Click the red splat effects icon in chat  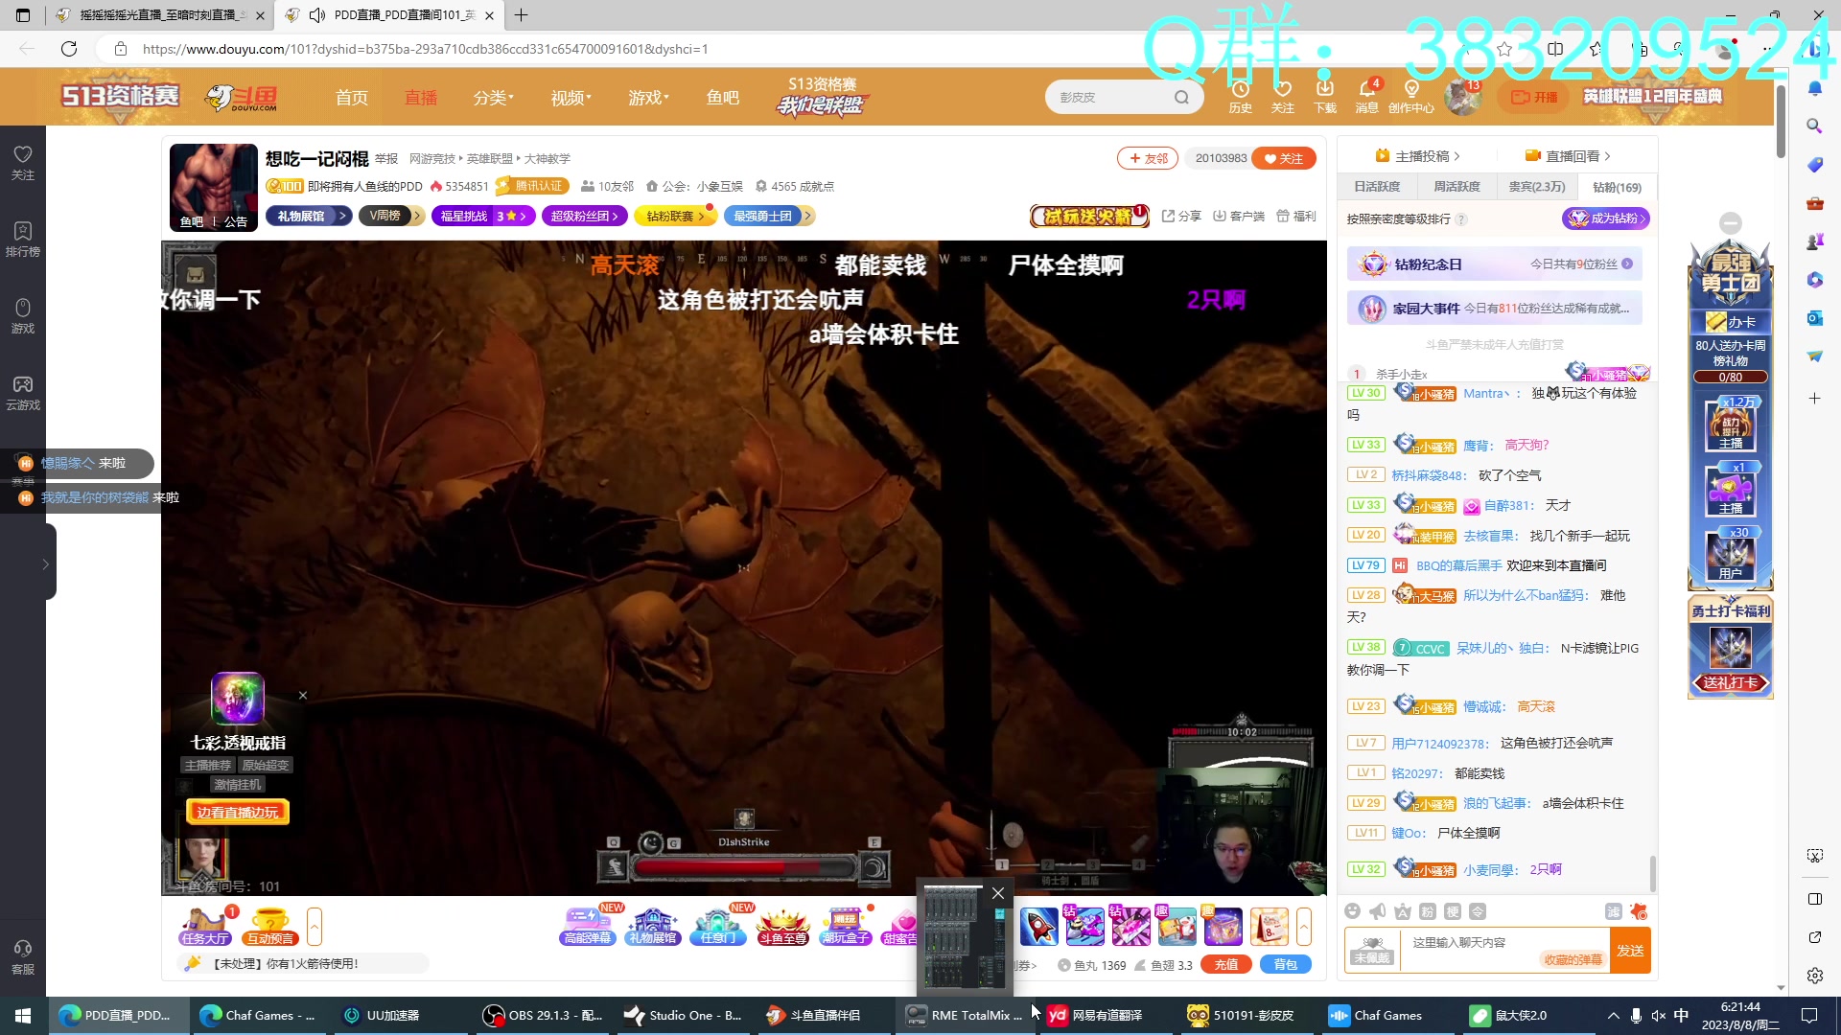(x=1639, y=911)
